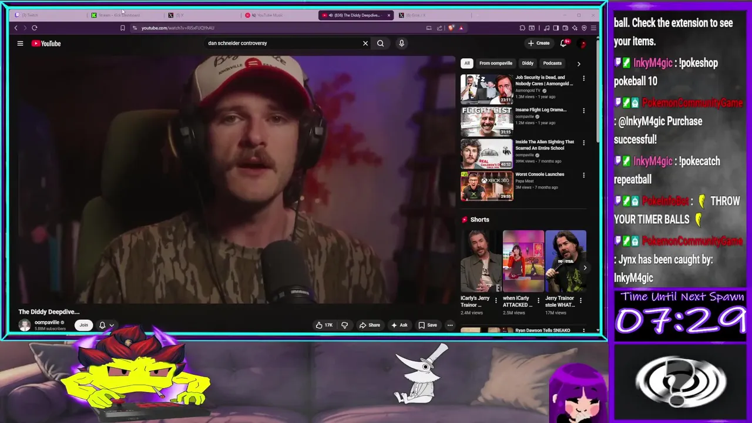
Task: Clear the search box text
Action: tap(365, 43)
